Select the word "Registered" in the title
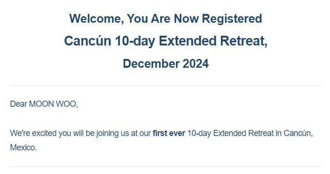 click(232, 19)
